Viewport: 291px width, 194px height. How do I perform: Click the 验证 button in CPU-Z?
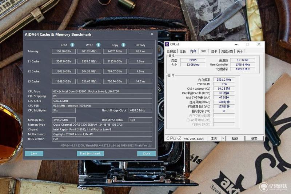(x=235, y=138)
